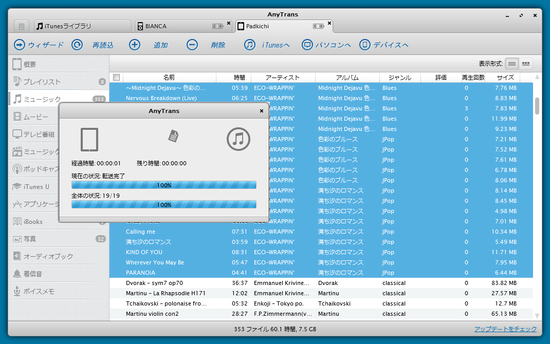This screenshot has width=550, height=344.
Task: Open the ウィザード wizard button
Action: tap(39, 45)
